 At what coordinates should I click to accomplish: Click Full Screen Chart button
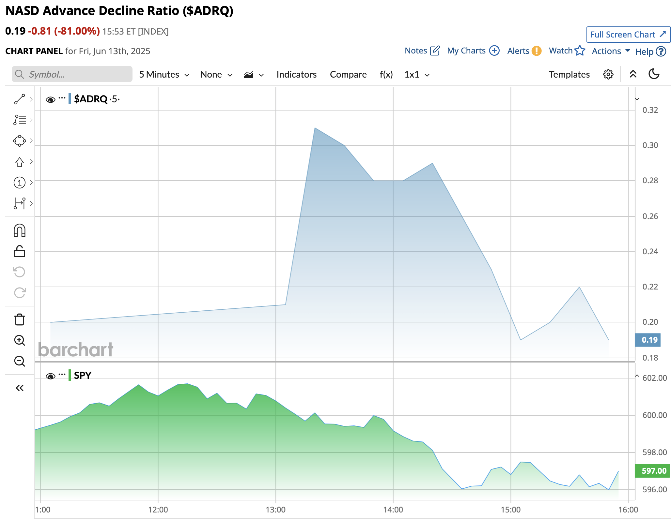coord(628,35)
